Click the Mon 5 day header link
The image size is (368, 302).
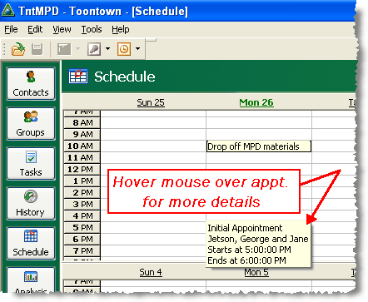[256, 272]
